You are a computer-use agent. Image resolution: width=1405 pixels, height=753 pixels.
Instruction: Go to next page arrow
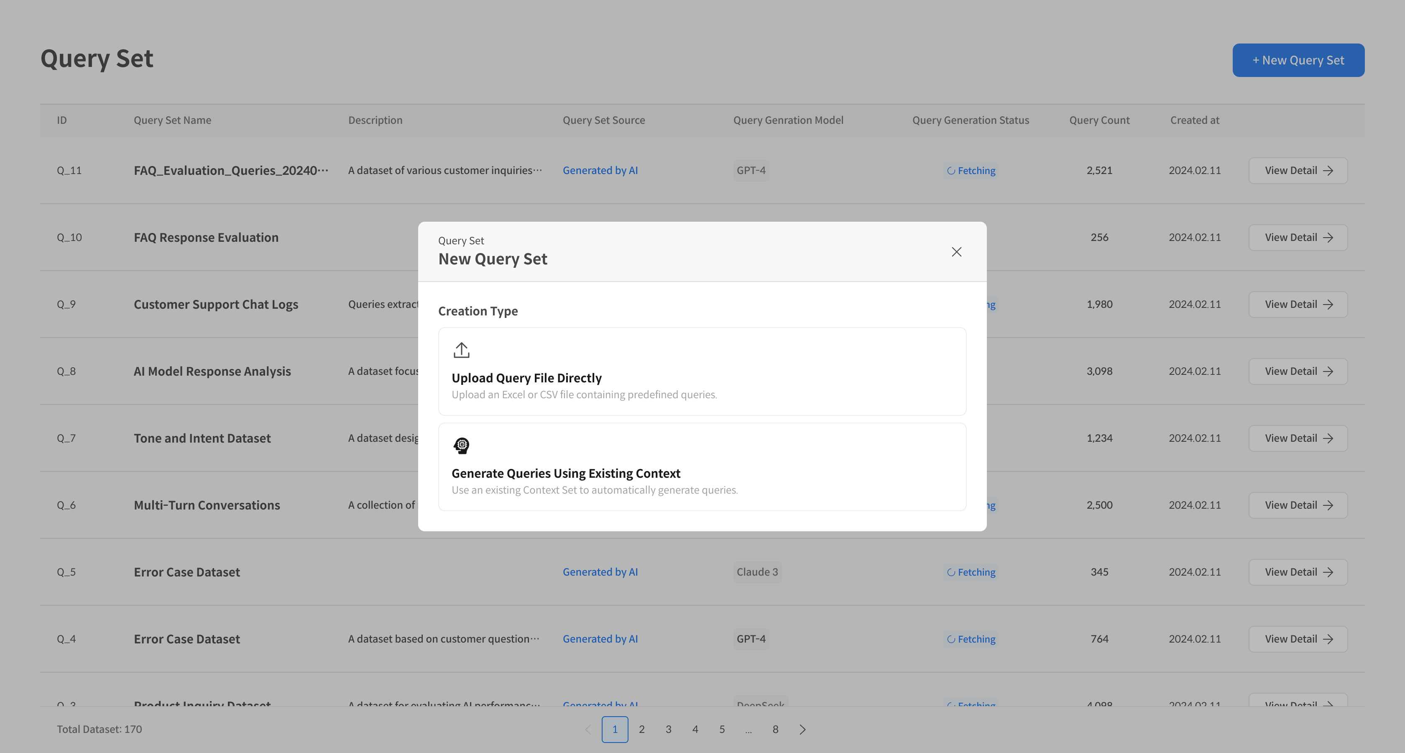(802, 730)
